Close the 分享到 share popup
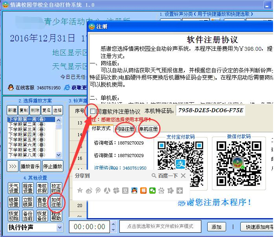 (x=183, y=176)
